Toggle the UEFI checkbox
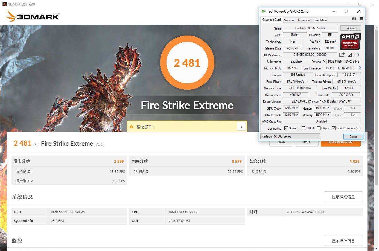This screenshot has width=379, height=251. pyautogui.click(x=350, y=55)
